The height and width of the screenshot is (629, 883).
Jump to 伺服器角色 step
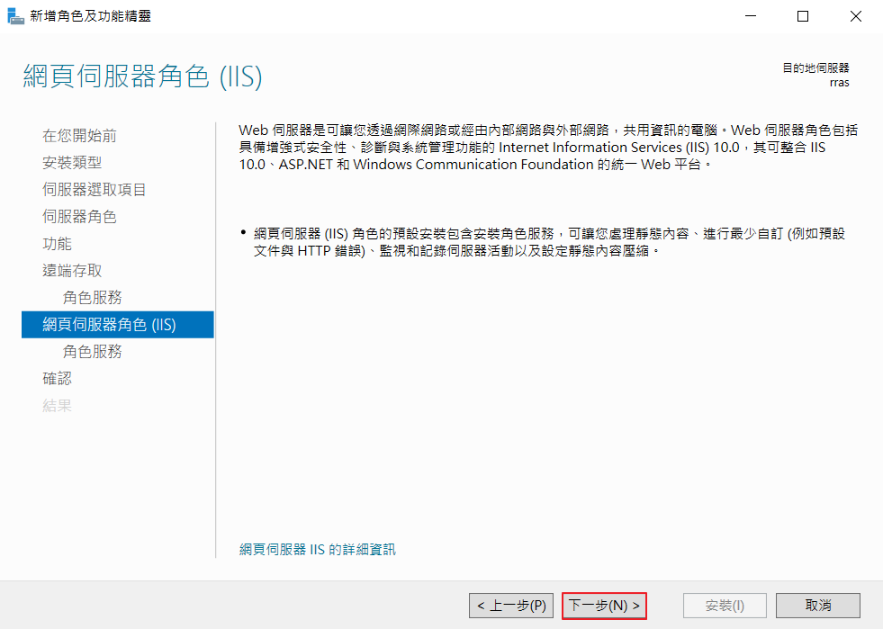79,217
